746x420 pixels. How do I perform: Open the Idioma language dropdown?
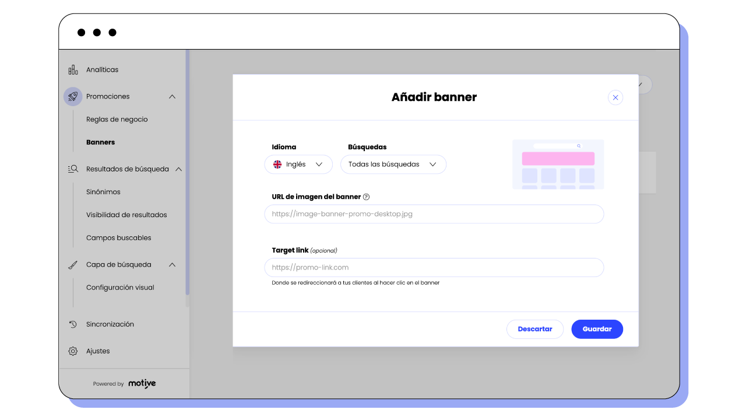point(298,164)
